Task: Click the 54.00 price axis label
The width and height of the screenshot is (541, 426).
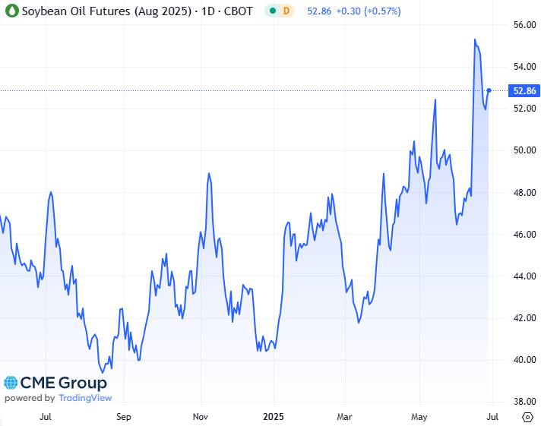Action: (x=525, y=67)
